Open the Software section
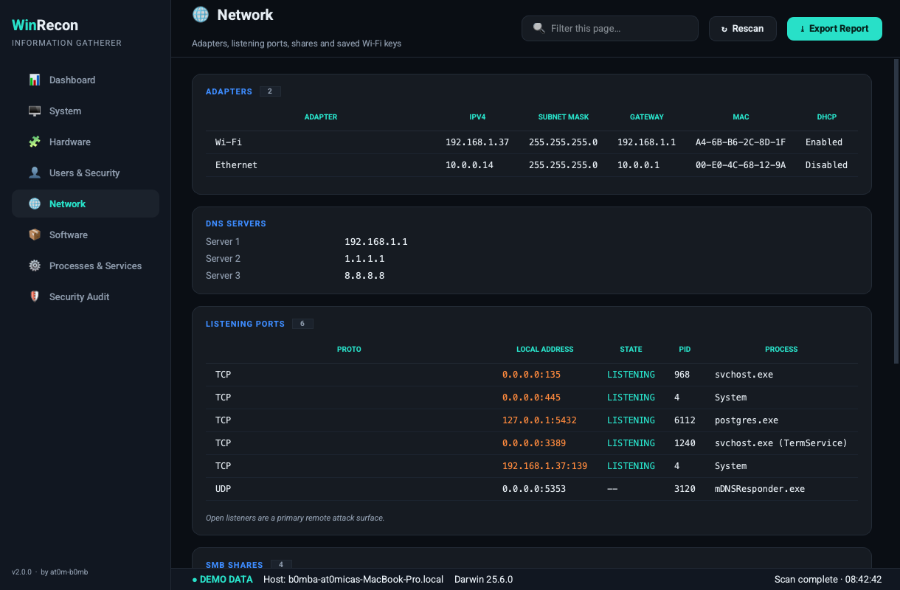The width and height of the screenshot is (900, 590). 86,235
